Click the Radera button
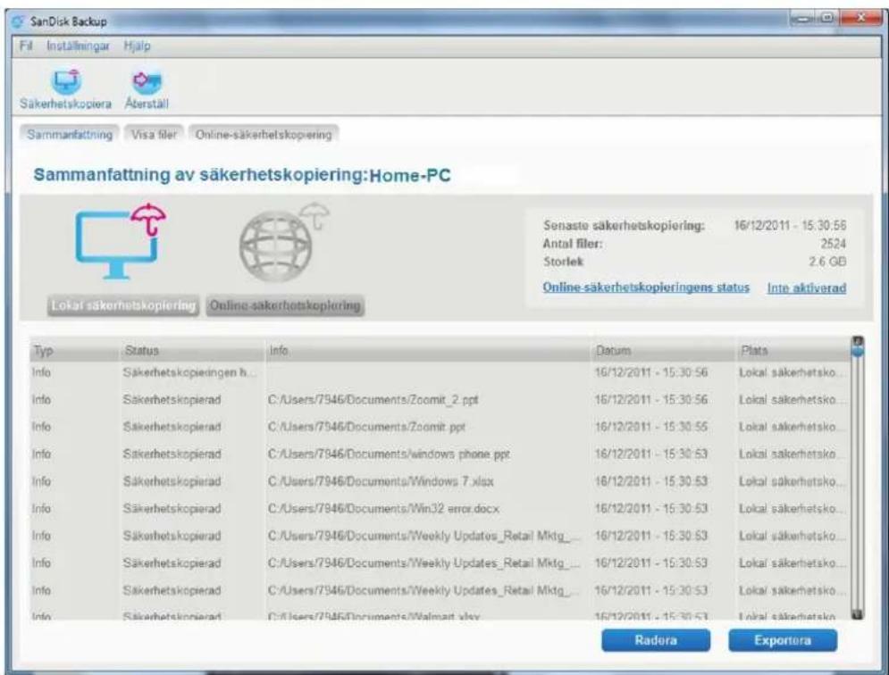889x675 pixels. pyautogui.click(x=656, y=640)
